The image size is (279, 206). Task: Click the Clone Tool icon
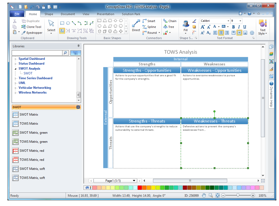pos(23,27)
